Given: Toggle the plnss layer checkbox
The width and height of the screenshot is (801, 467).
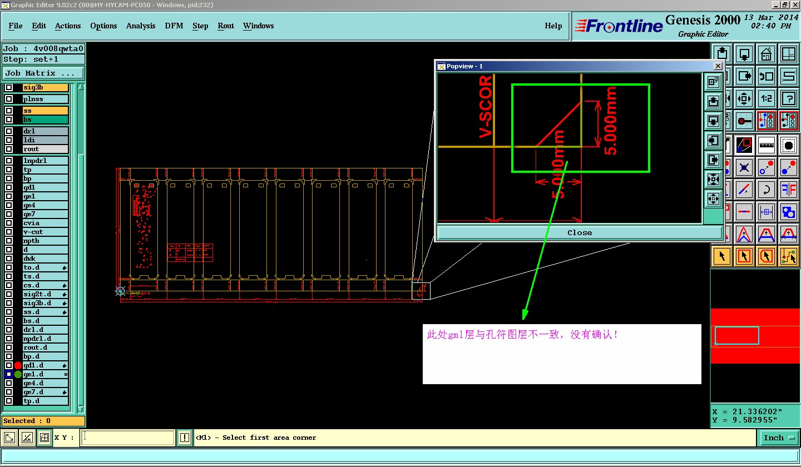Looking at the screenshot, I should 9,99.
